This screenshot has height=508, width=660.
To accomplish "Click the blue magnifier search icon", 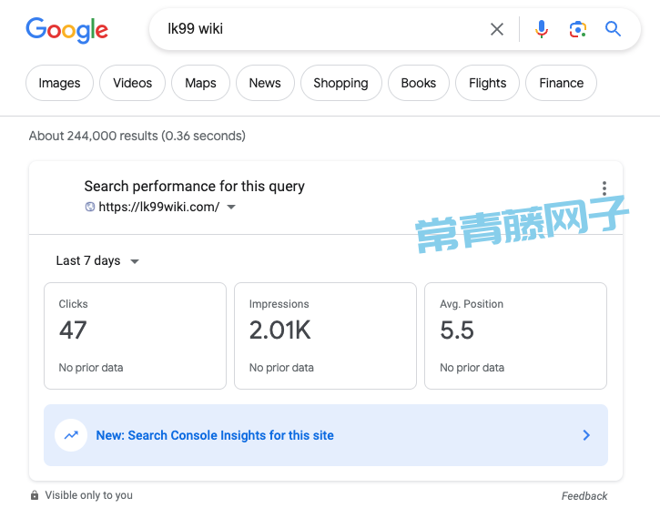I will coord(613,29).
